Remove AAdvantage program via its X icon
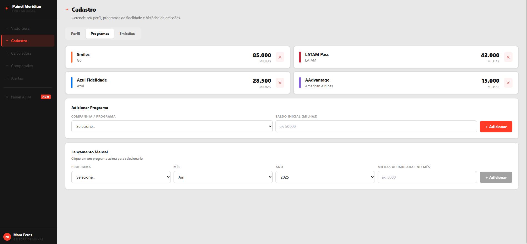The height and width of the screenshot is (244, 527). tap(508, 83)
